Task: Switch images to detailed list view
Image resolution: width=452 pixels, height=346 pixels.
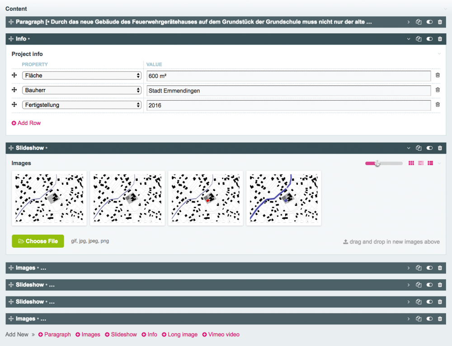Action: (430, 163)
